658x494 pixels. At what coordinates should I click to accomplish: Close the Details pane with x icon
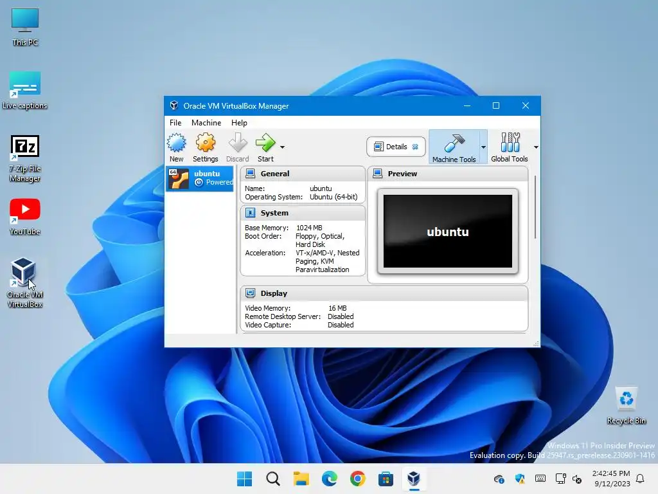click(415, 147)
